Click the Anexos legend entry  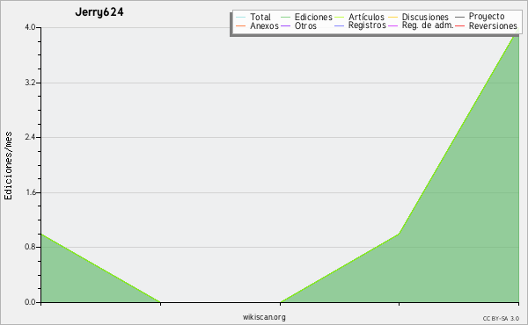258,25
